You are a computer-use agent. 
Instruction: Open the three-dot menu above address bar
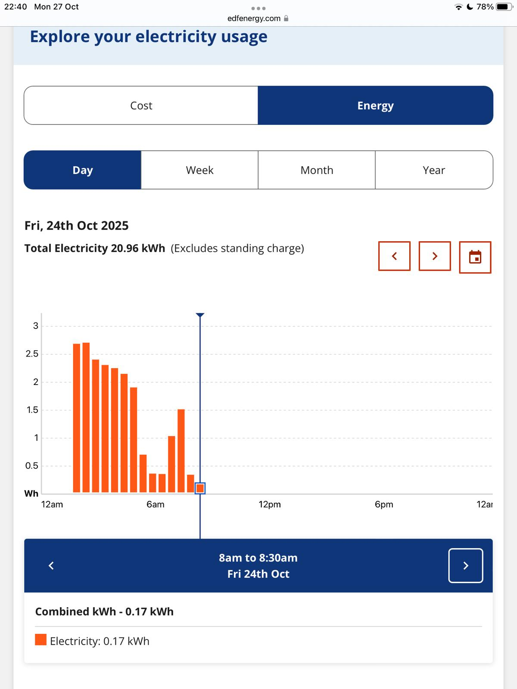258,8
